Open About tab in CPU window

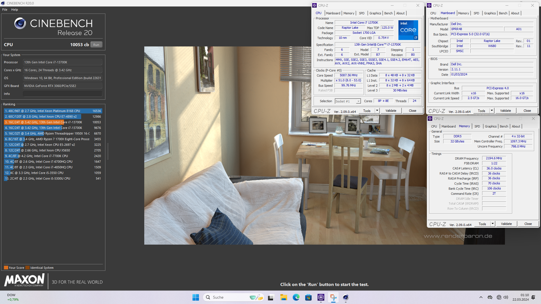tap(400, 13)
